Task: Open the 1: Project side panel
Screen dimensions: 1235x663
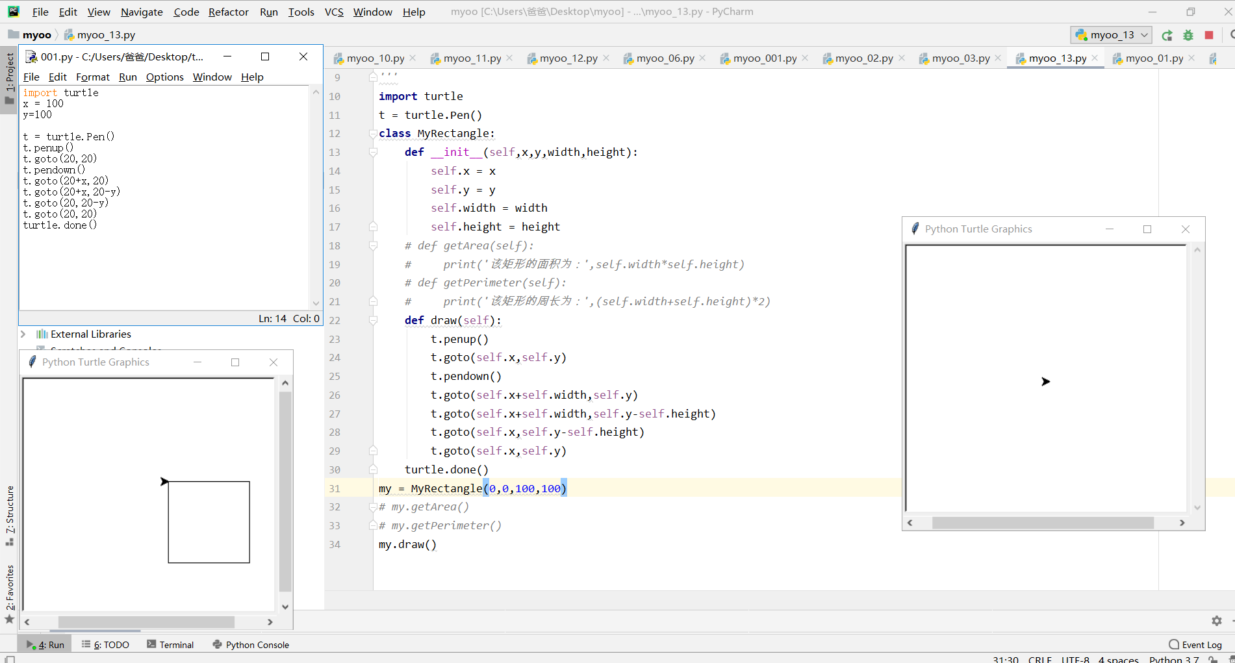Action: (x=9, y=79)
